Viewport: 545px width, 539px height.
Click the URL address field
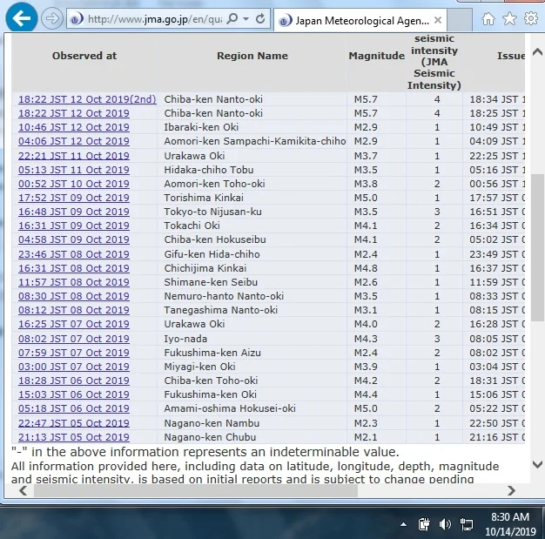(153, 19)
